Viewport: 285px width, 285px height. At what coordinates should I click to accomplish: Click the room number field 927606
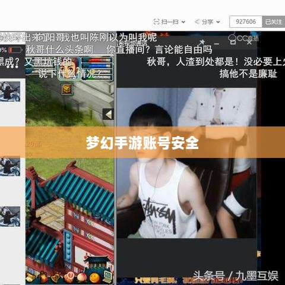(x=246, y=21)
